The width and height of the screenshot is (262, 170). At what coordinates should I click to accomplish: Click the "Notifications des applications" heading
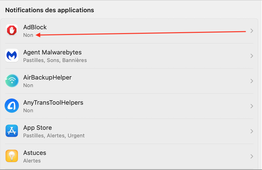[49, 10]
